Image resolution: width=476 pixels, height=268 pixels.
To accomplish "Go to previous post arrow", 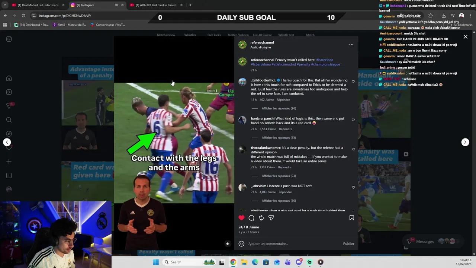I will 7,142.
